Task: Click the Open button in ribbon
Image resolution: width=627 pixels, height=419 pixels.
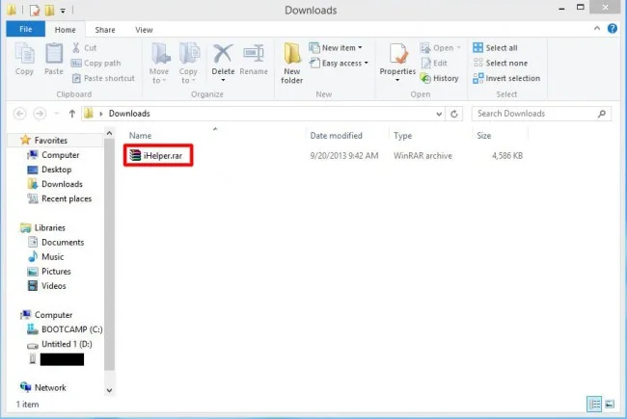Action: click(x=440, y=48)
